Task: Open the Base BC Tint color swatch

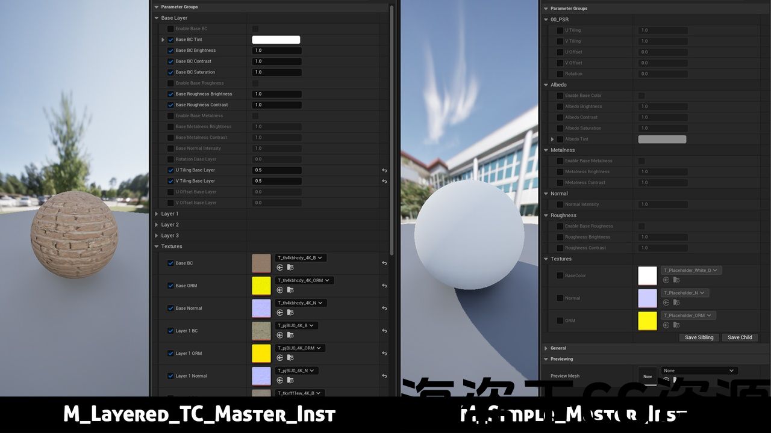Action: click(276, 40)
